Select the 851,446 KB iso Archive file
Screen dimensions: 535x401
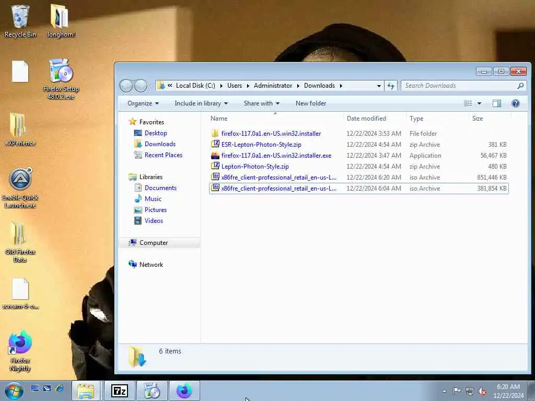(358, 178)
